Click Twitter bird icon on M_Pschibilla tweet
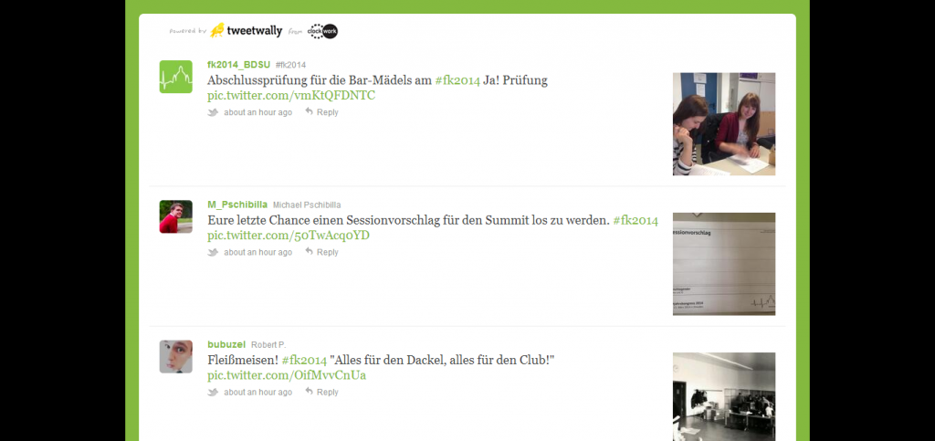This screenshot has height=441, width=935. 213,252
